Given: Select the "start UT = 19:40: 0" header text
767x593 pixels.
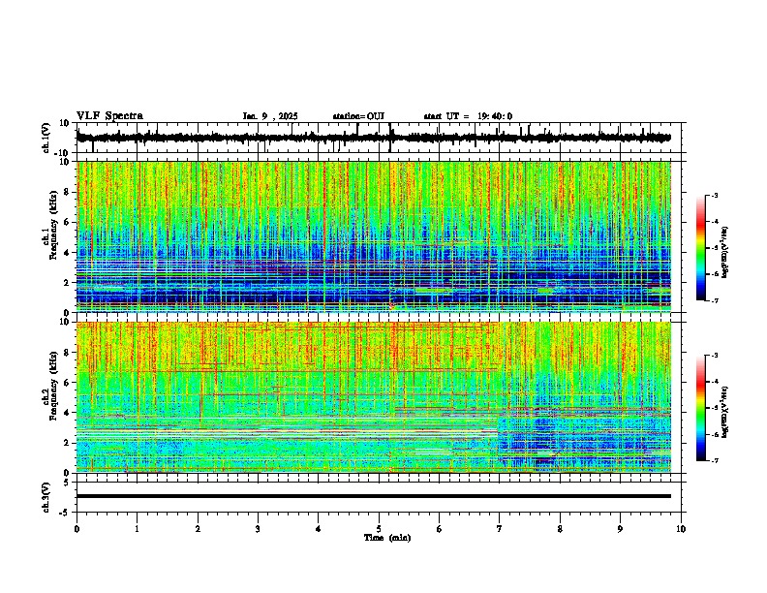Looking at the screenshot, I should 468,116.
